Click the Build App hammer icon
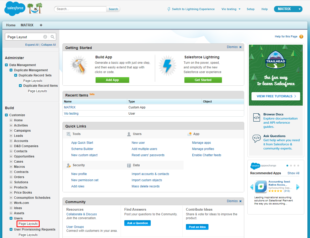This screenshot has height=238, width=310. tap(79, 65)
